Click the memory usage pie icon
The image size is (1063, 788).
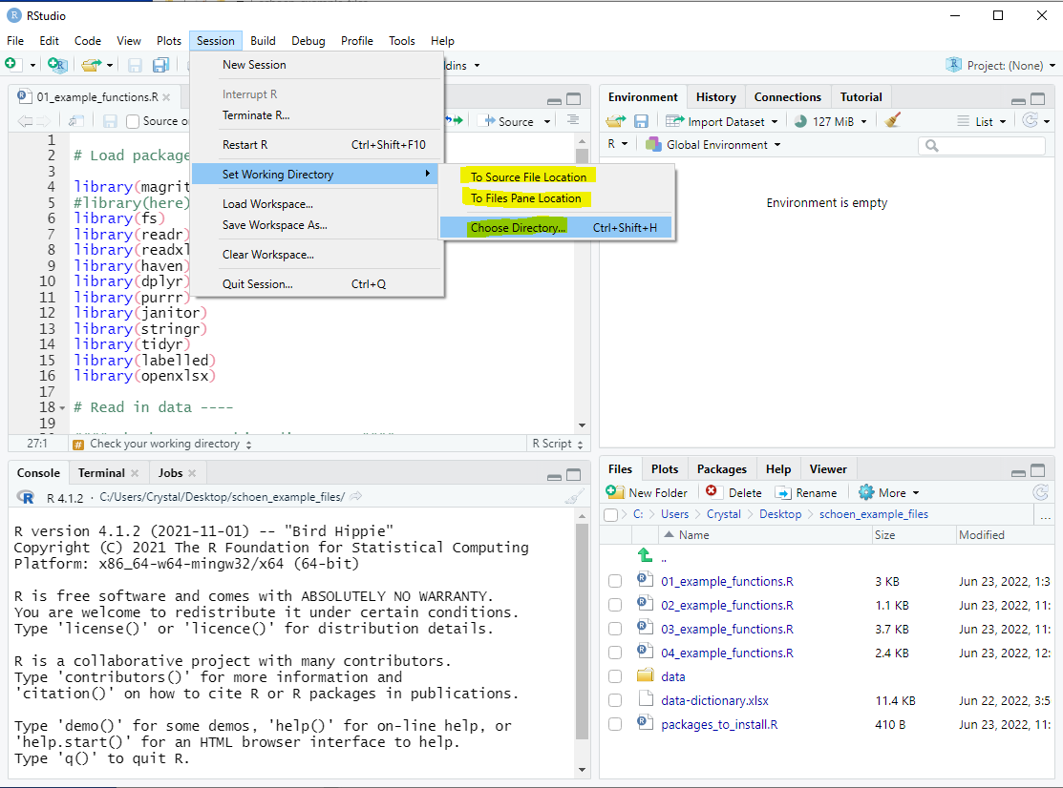click(800, 121)
